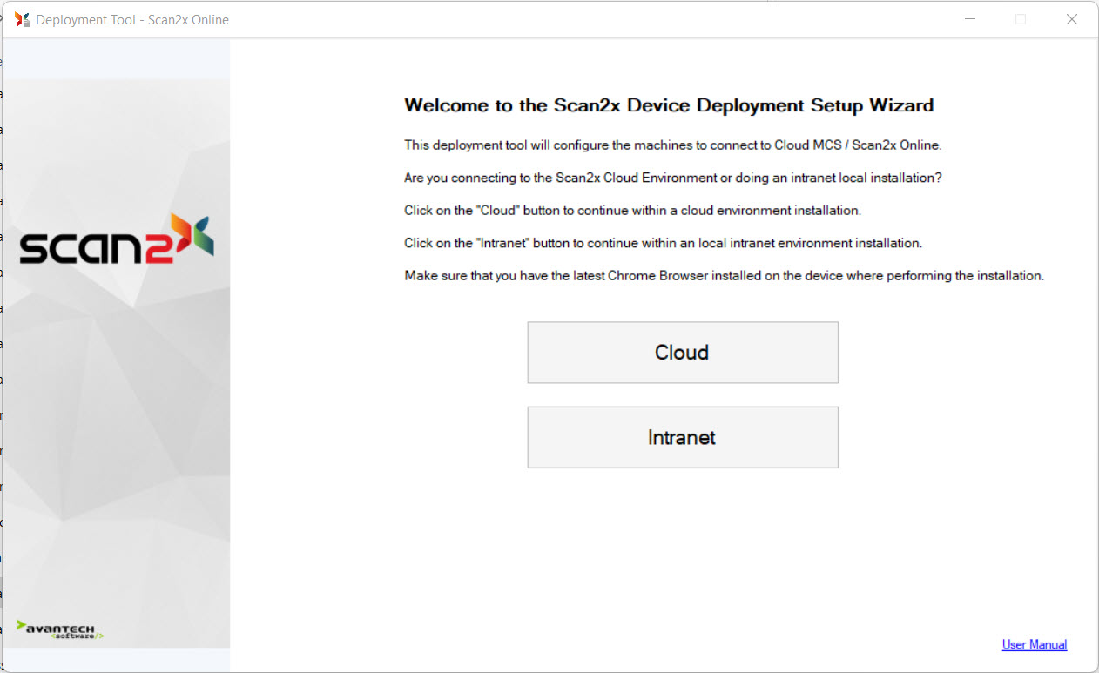Click the green arrow in Avantech logo

coord(21,624)
